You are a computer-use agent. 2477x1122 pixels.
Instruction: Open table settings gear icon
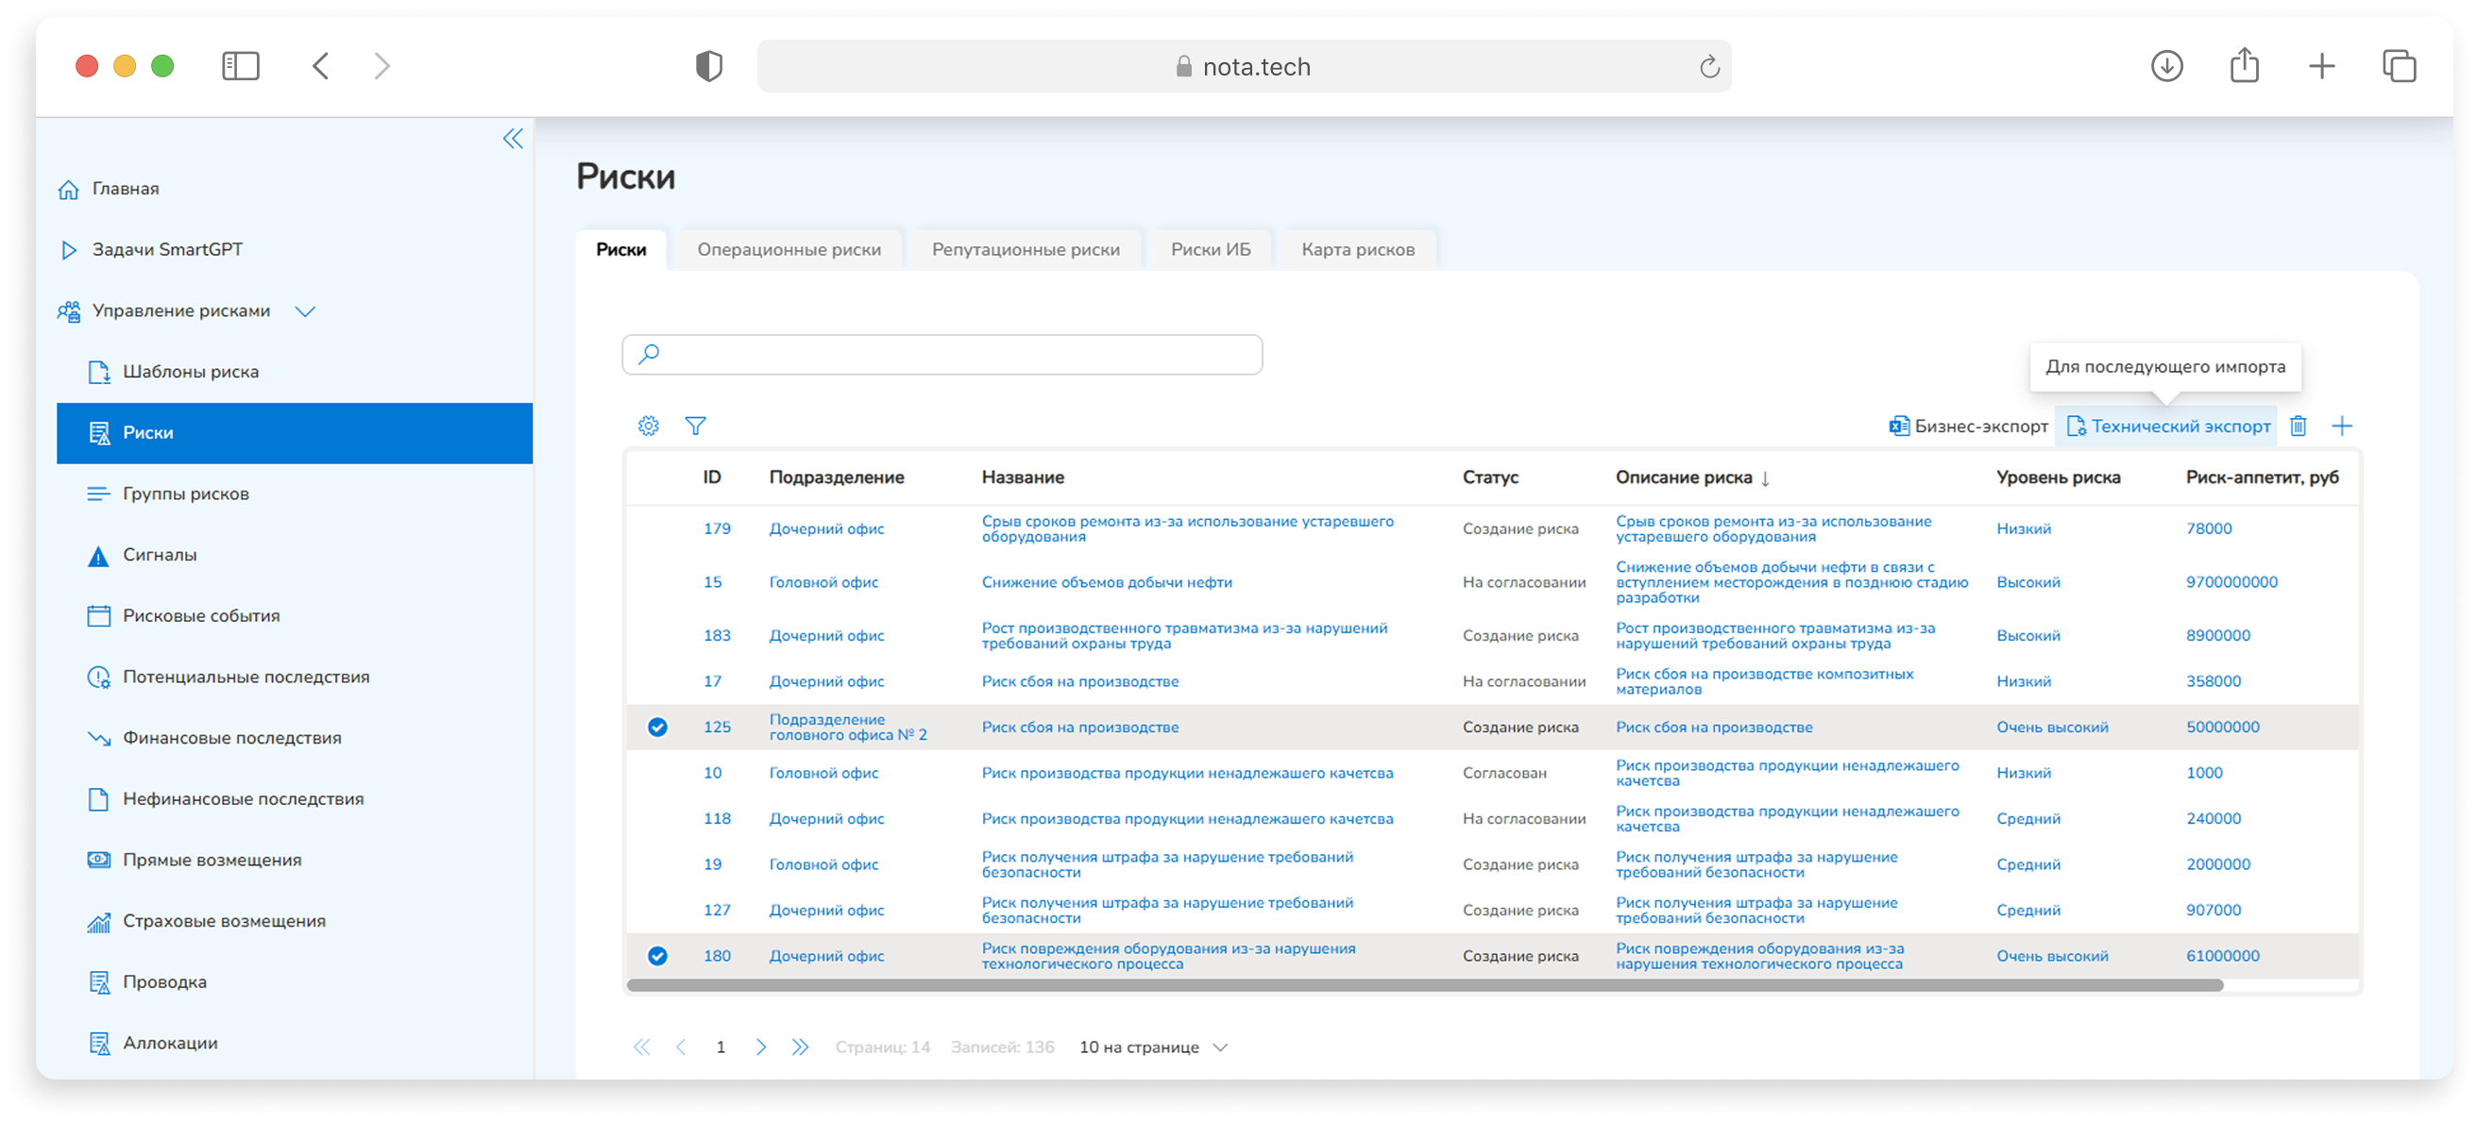click(649, 426)
